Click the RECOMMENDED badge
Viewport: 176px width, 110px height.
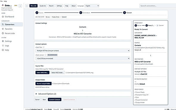(52, 55)
